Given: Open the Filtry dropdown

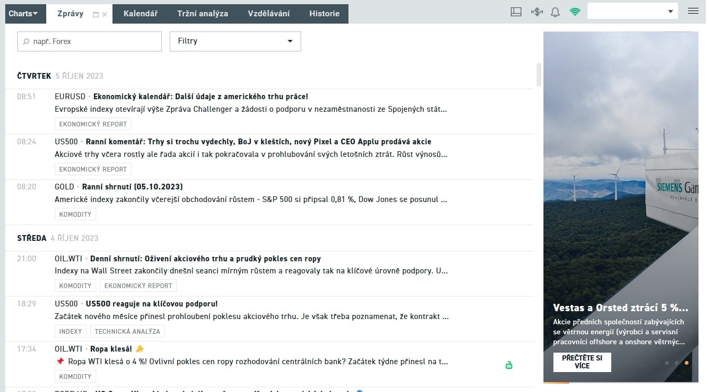Looking at the screenshot, I should 235,41.
